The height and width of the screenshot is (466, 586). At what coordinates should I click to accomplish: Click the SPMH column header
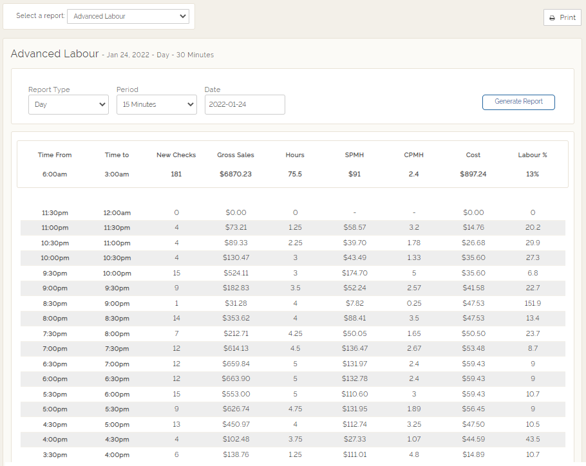click(x=354, y=155)
